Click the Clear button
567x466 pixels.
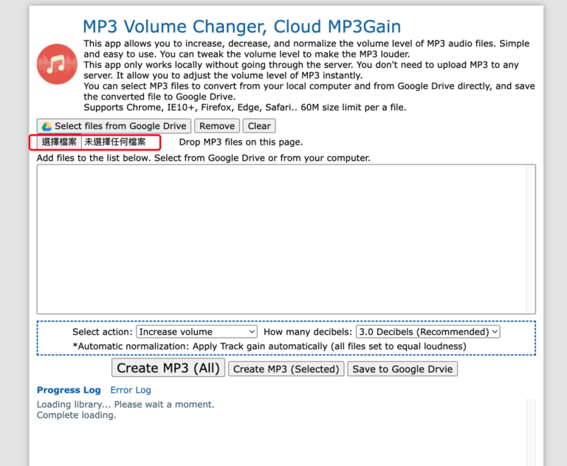(x=259, y=126)
